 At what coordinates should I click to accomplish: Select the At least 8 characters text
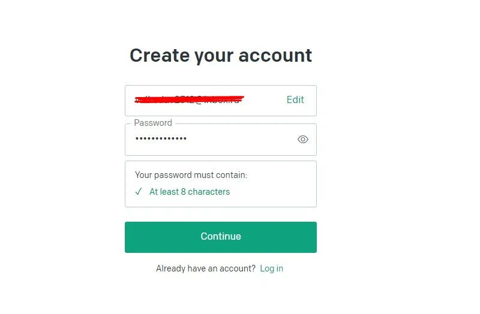[x=190, y=192]
